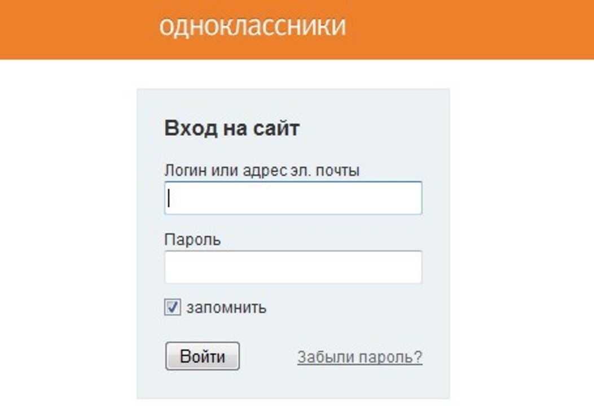This screenshot has width=594, height=406.
Task: Place the cursor in the username textbox
Action: click(x=293, y=198)
